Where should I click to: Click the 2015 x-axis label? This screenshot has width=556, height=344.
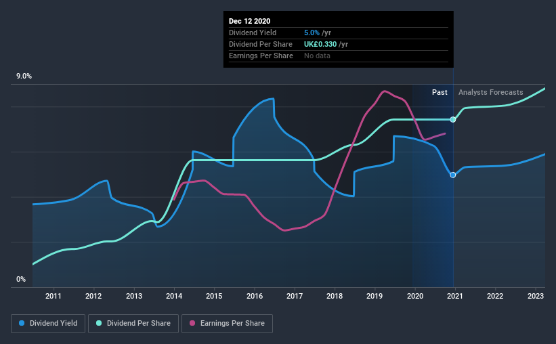[214, 296]
